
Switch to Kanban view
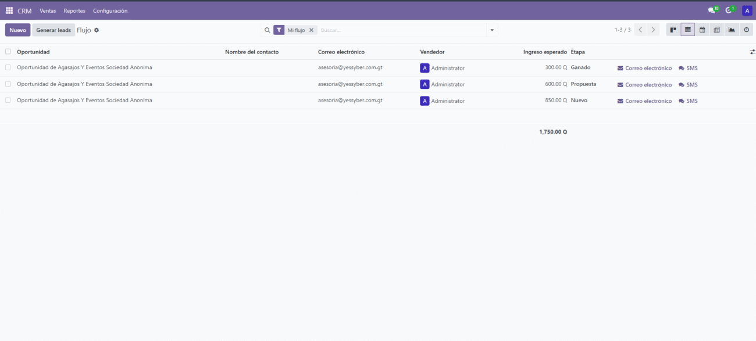click(x=673, y=30)
